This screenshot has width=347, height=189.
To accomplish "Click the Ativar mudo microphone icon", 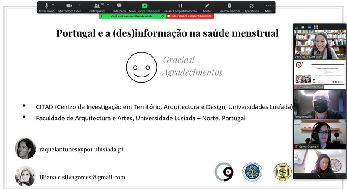I will [46, 6].
